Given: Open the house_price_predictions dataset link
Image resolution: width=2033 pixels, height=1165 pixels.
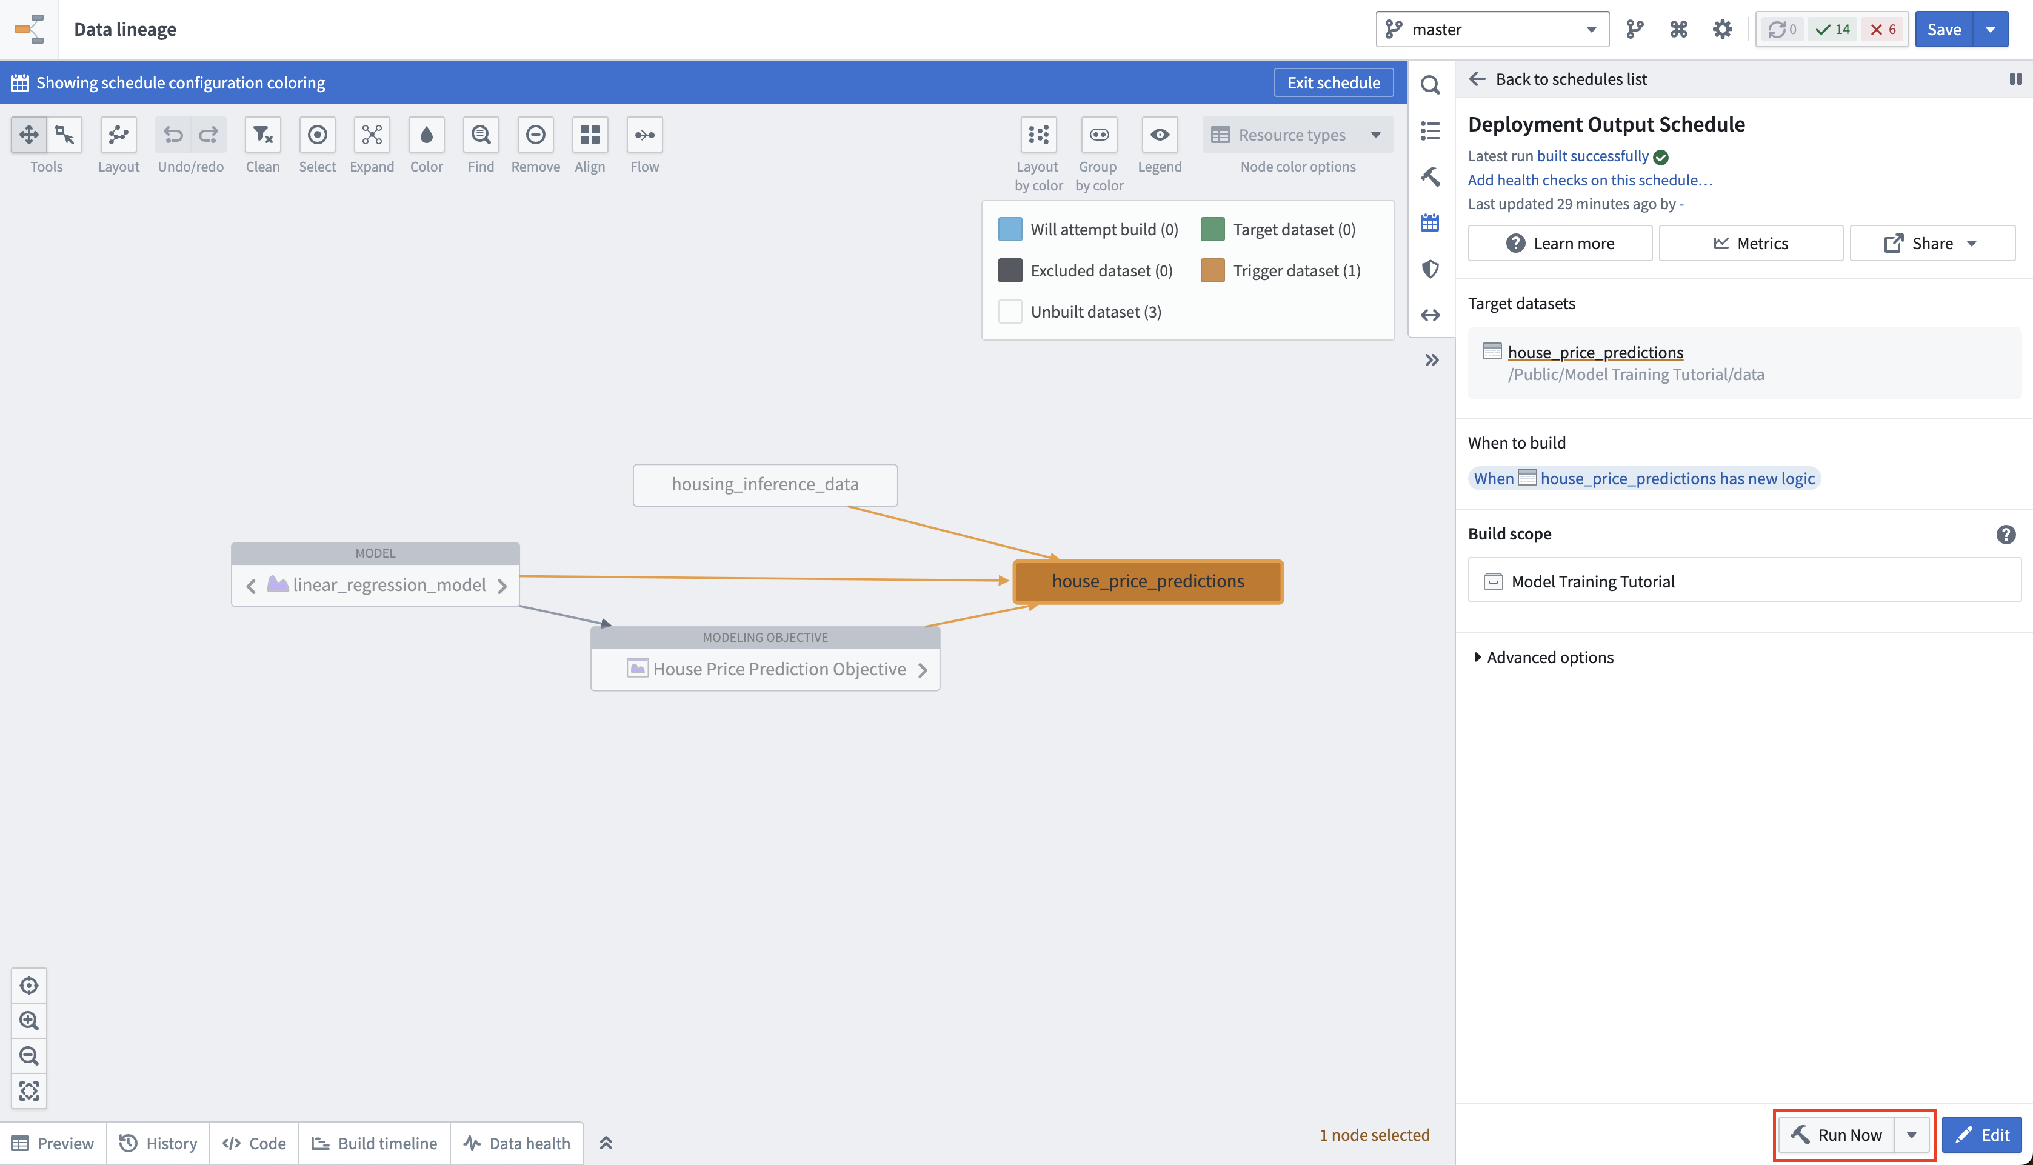Looking at the screenshot, I should click(1595, 352).
